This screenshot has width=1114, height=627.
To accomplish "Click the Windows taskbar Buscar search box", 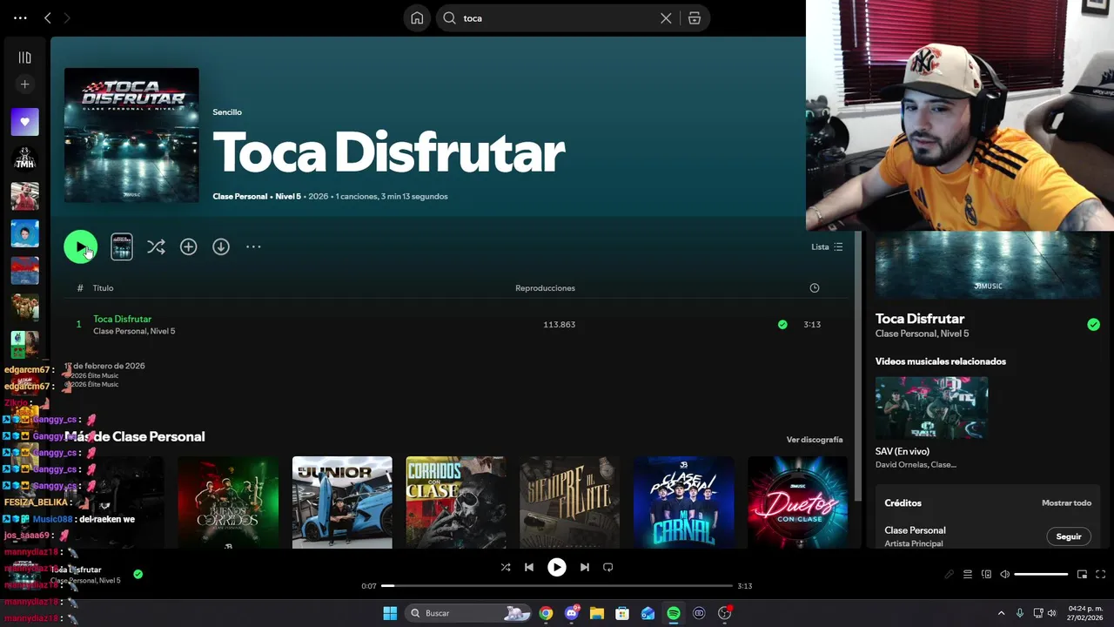I will pos(470,613).
